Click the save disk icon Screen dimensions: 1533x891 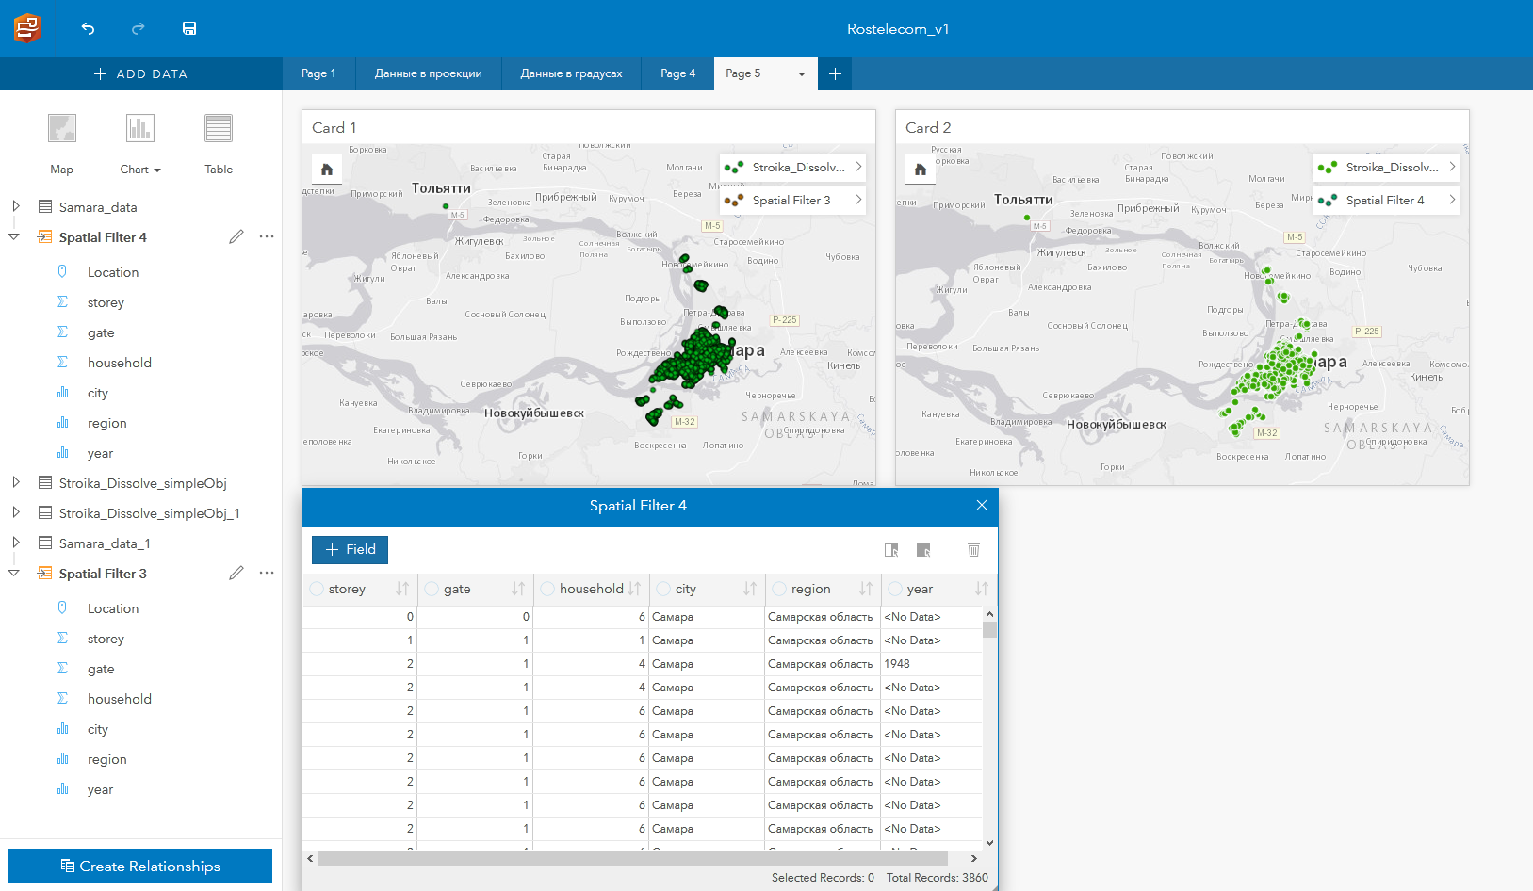tap(189, 28)
